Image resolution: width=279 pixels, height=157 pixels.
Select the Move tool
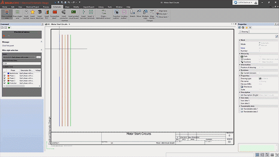click(x=139, y=14)
